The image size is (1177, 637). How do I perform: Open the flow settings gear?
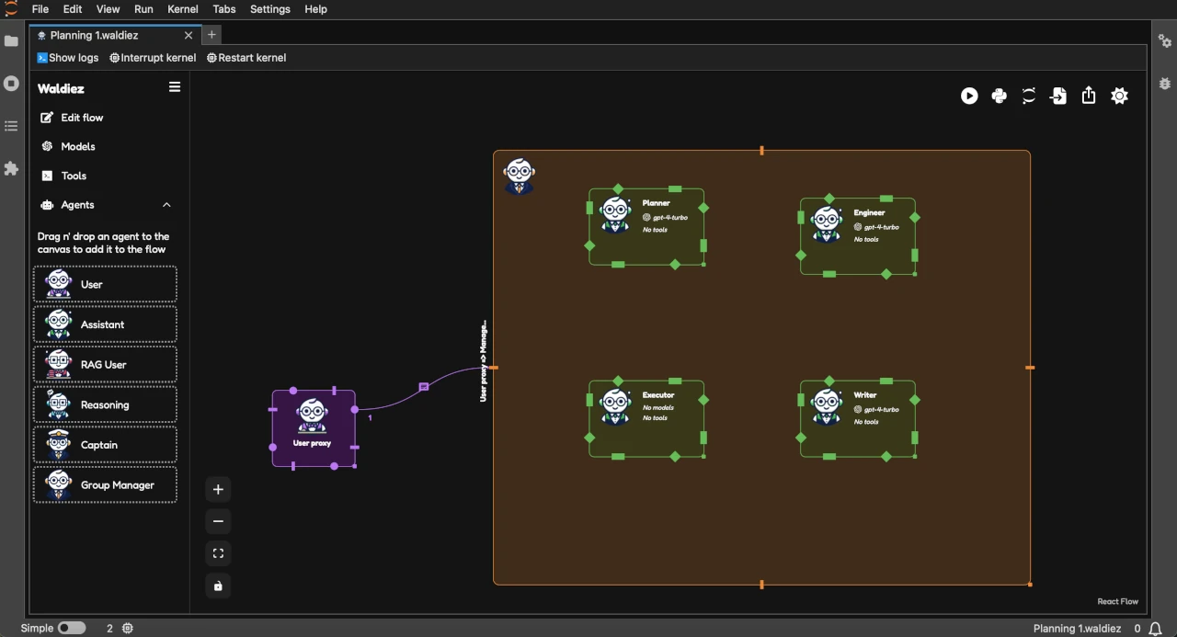(x=1119, y=96)
